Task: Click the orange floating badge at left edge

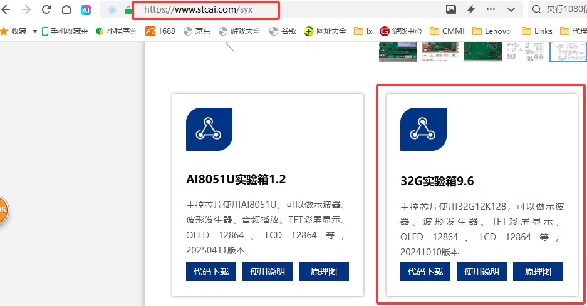Action: click(x=3, y=210)
